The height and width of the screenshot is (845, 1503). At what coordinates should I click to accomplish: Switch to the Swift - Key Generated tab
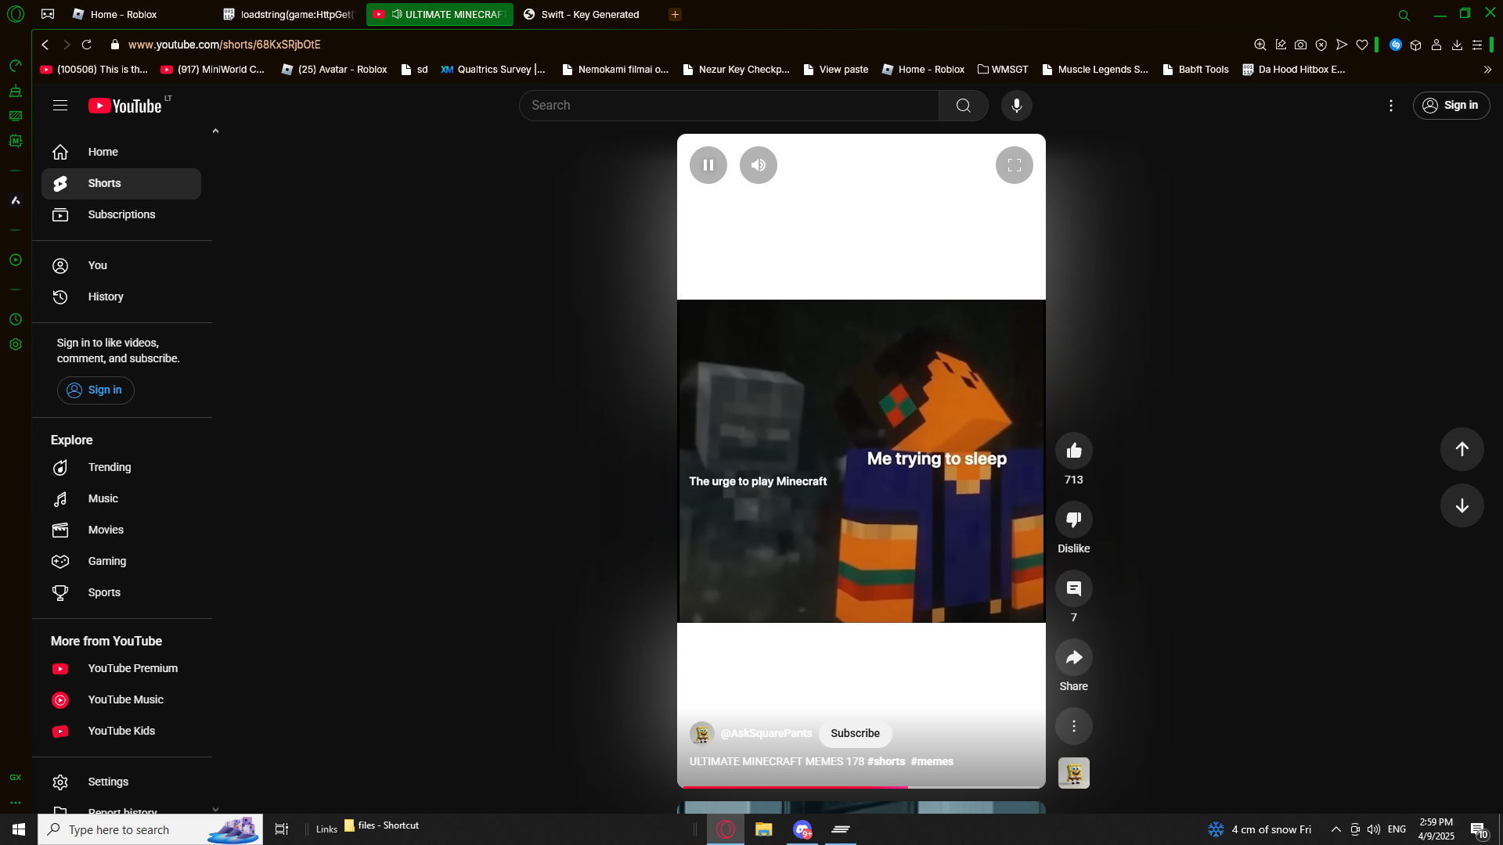coord(589,14)
